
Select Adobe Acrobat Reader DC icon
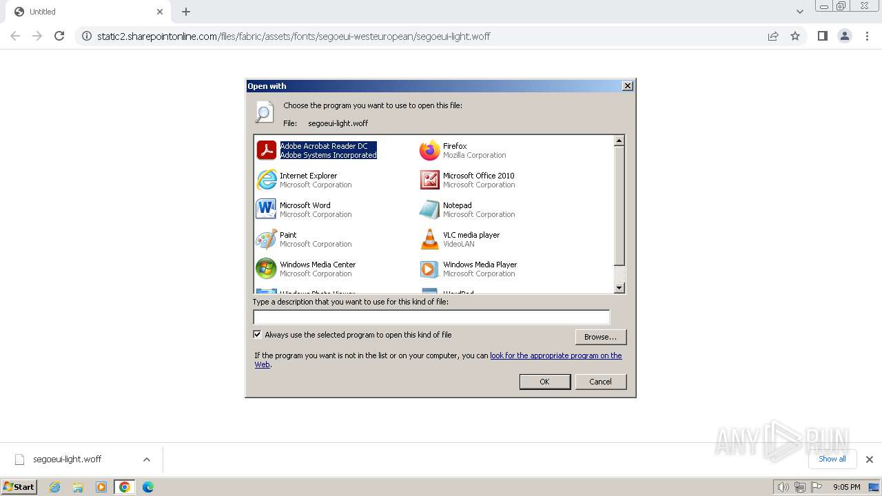(x=266, y=150)
